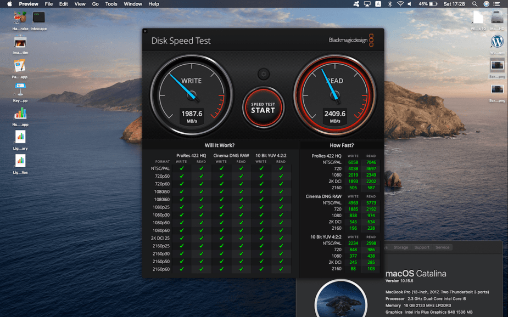Click the Speed Test START button
Viewport: 508px width, 317px height.
[x=263, y=107]
